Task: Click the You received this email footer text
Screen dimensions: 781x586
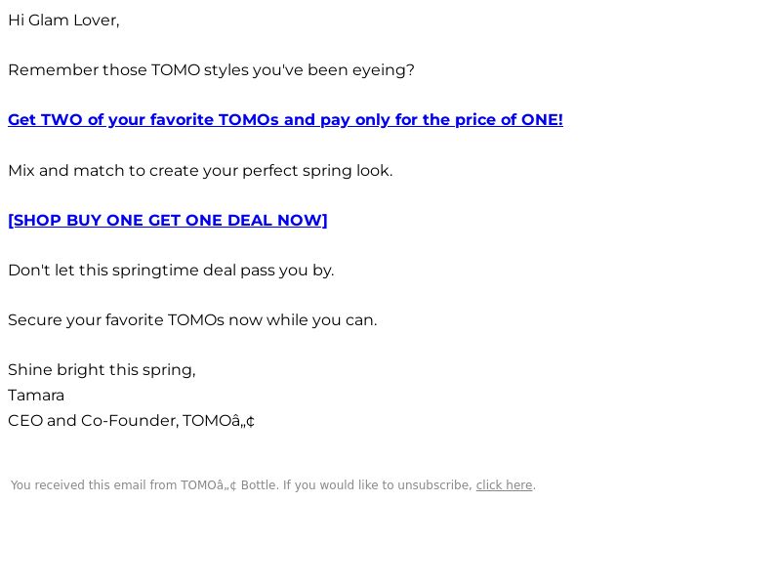Action: [273, 485]
